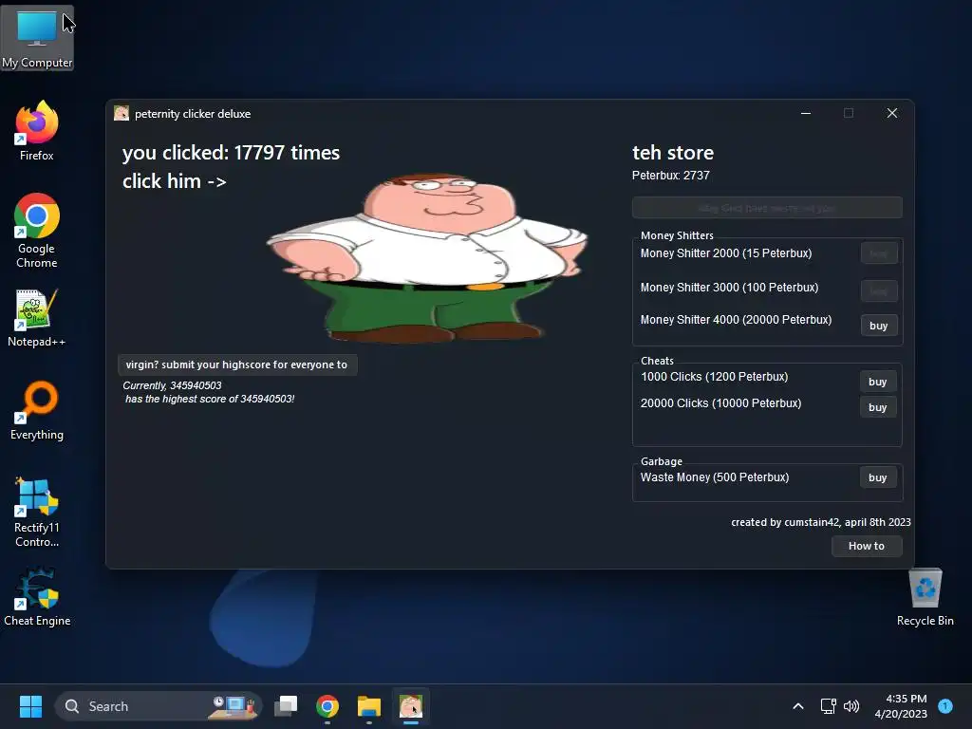Open My Computer desktop icon
This screenshot has height=729, width=972.
click(x=37, y=38)
